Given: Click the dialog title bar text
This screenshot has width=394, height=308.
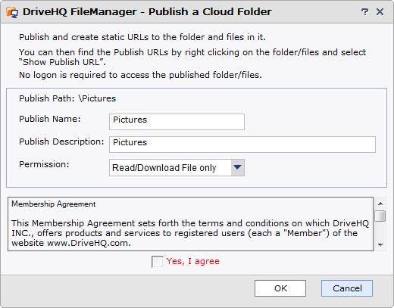Looking at the screenshot, I should coord(147,12).
